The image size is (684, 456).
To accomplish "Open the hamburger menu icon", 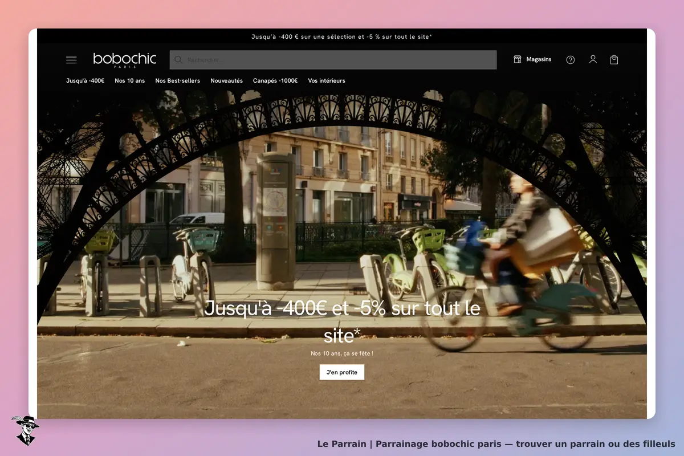I will (x=71, y=60).
